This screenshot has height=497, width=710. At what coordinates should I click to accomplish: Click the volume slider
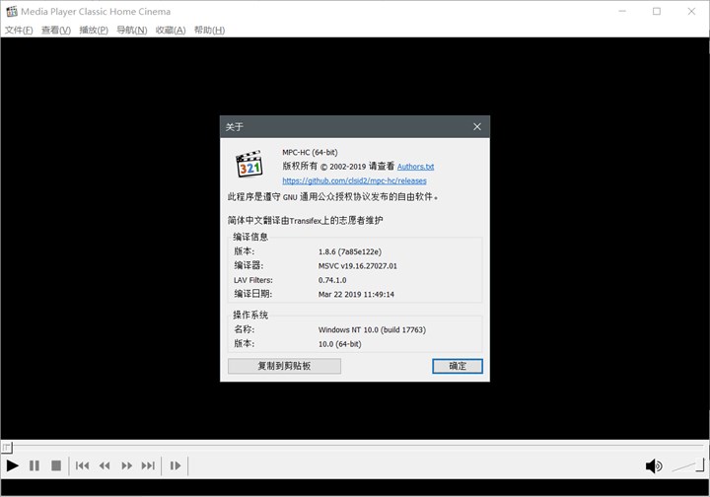pos(688,465)
